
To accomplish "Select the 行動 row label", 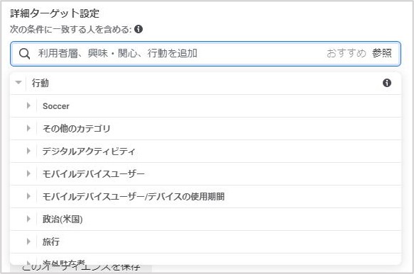I will pos(40,83).
